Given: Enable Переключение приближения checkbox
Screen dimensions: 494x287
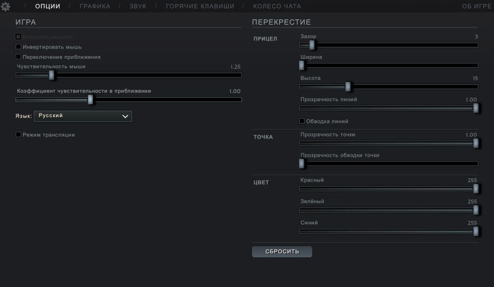Looking at the screenshot, I should [18, 57].
